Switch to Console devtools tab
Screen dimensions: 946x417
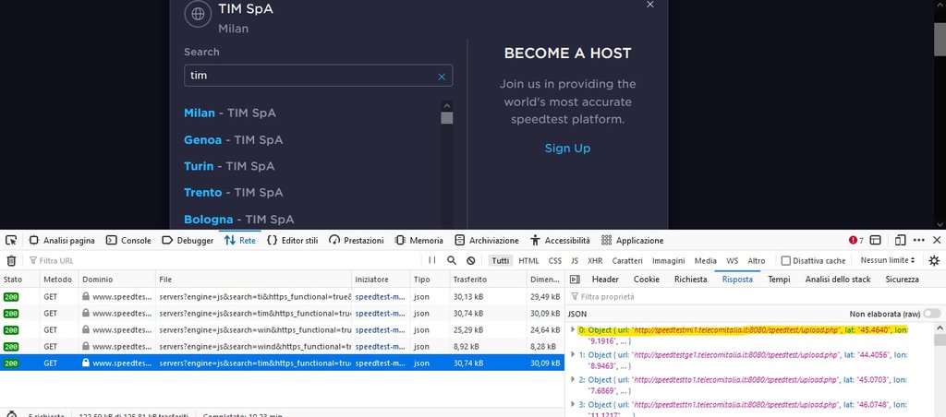coord(128,241)
